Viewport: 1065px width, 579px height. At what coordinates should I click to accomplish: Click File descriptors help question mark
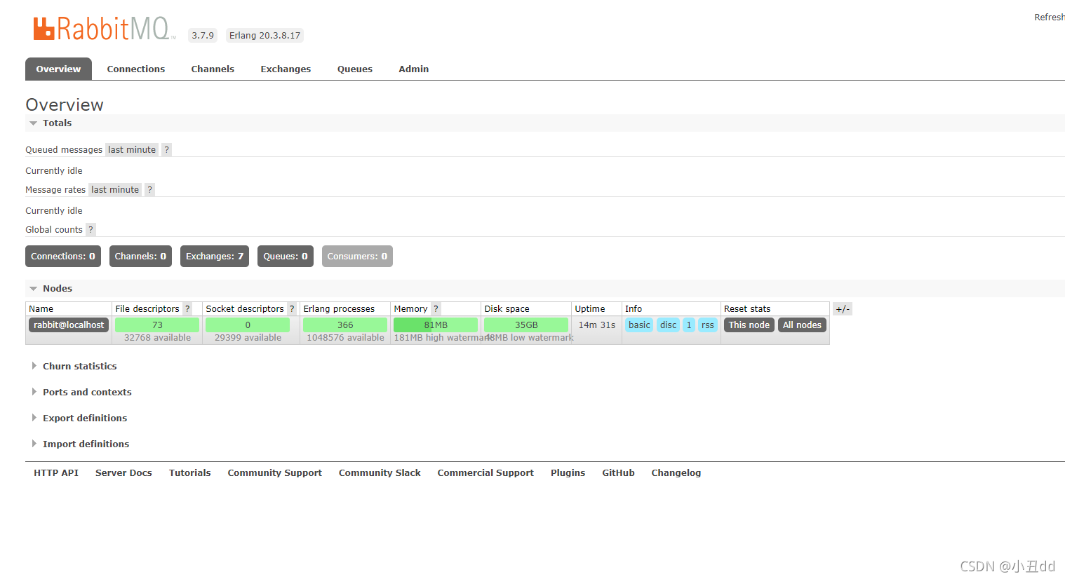pos(187,309)
